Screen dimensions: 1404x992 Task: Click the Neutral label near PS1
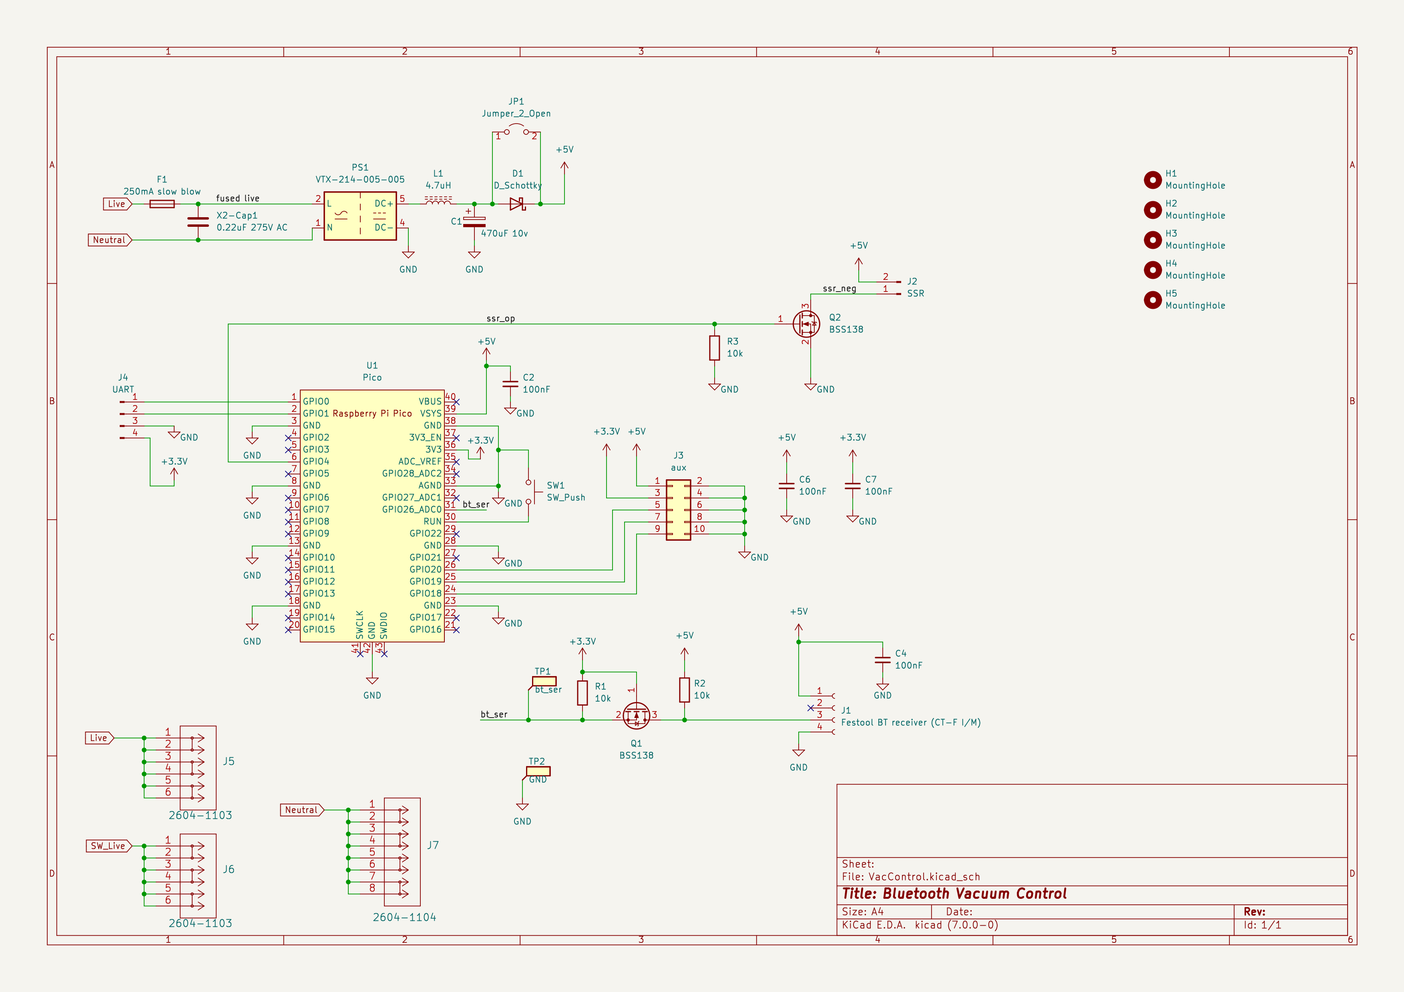(x=109, y=240)
